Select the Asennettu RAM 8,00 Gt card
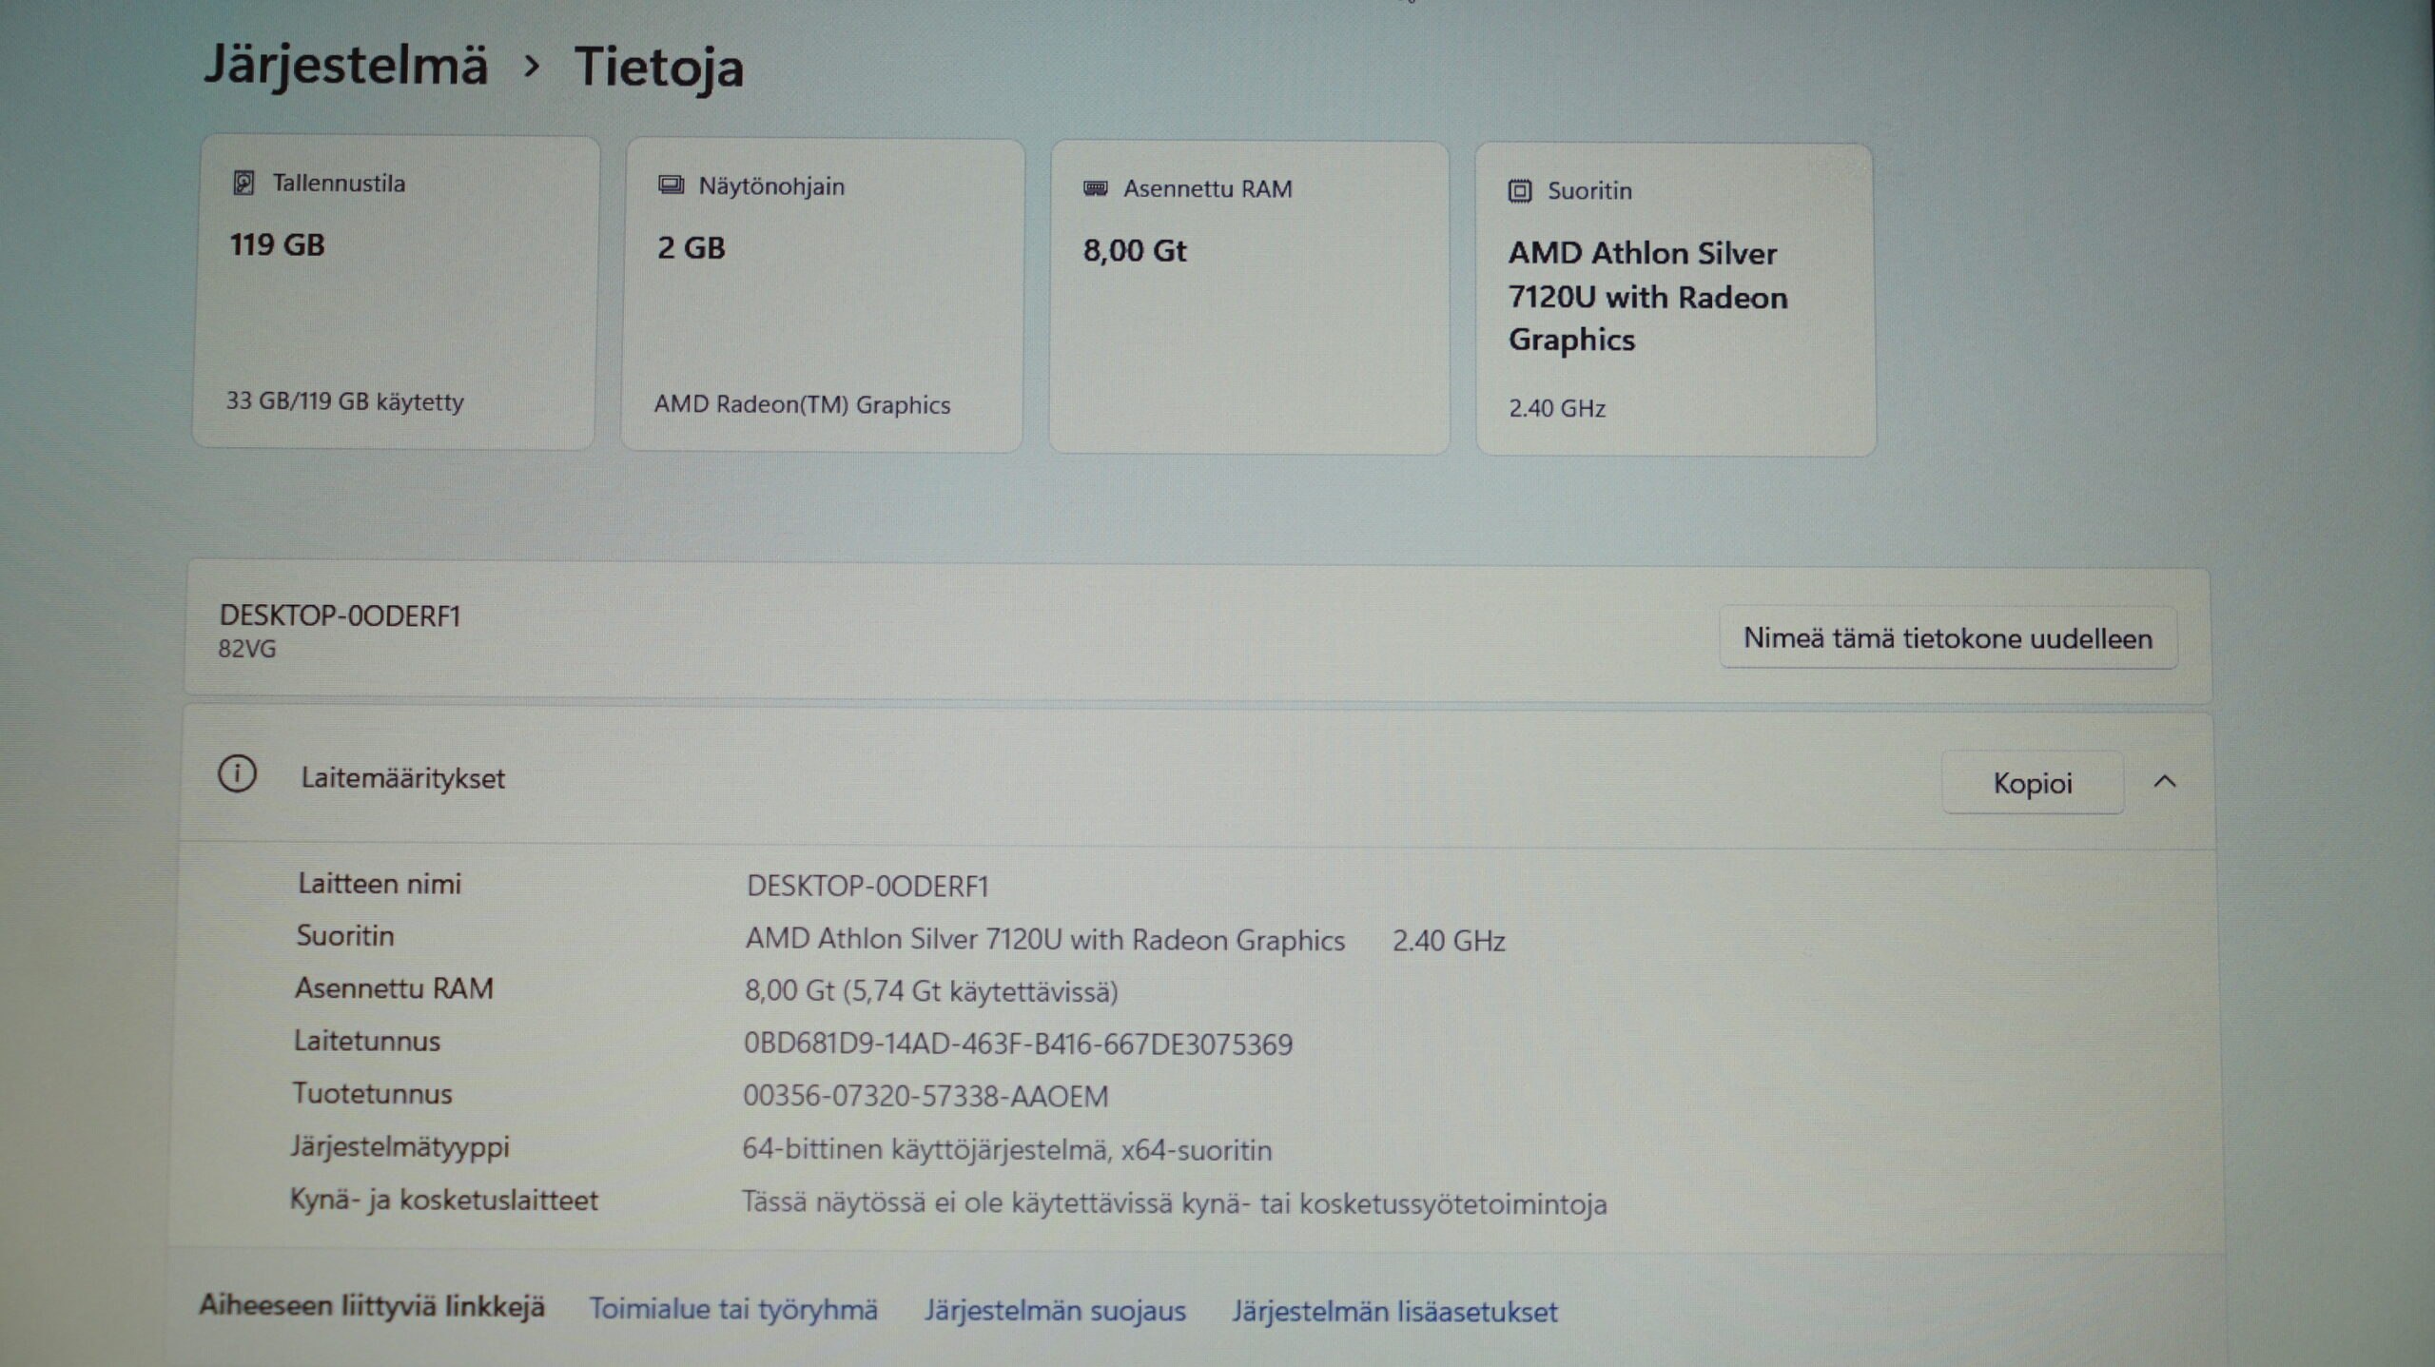This screenshot has height=1367, width=2435. click(1249, 299)
